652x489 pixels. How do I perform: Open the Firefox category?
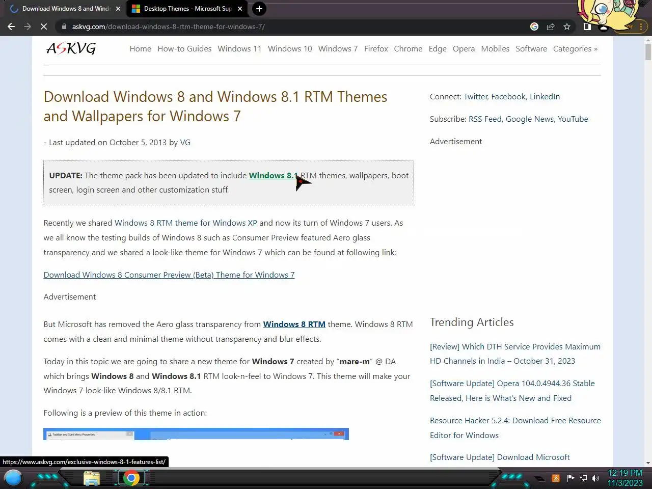[376, 49]
